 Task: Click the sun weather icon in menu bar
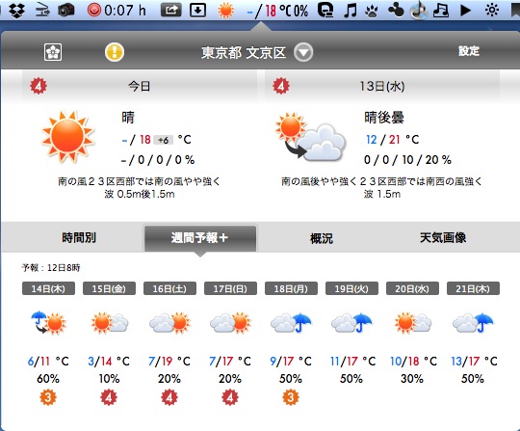tap(226, 11)
